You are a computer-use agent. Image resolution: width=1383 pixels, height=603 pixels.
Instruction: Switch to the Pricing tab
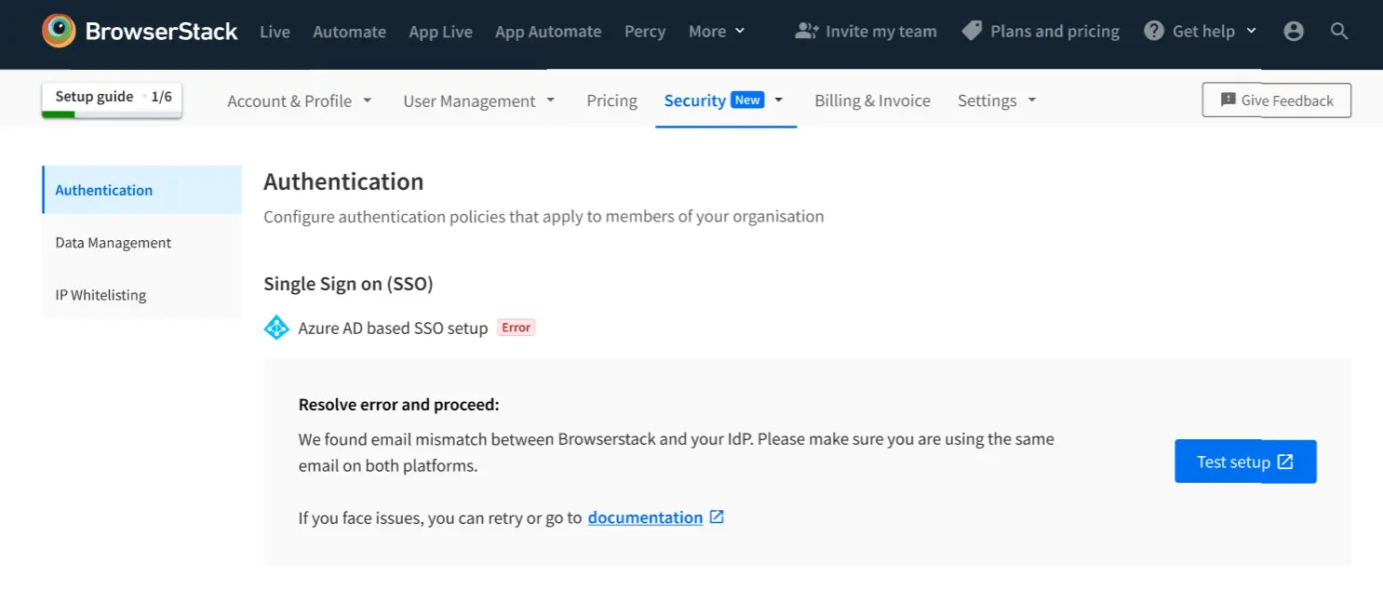click(x=611, y=100)
